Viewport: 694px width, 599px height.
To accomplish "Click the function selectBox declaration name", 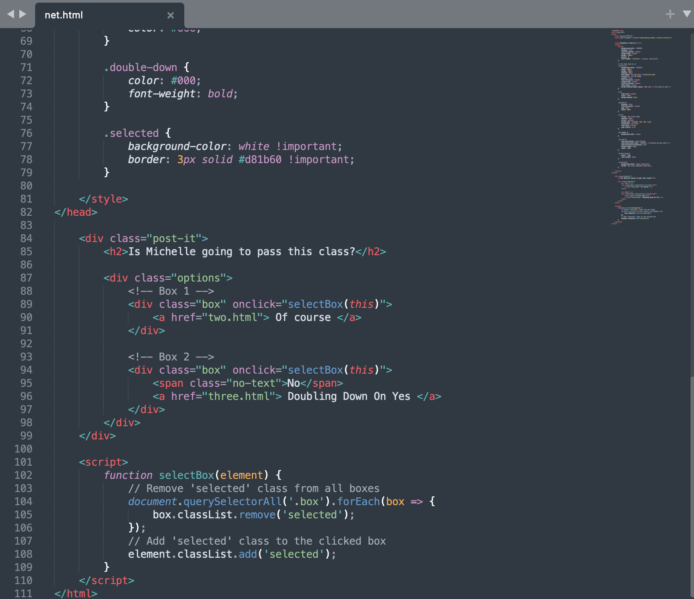I will pyautogui.click(x=186, y=475).
